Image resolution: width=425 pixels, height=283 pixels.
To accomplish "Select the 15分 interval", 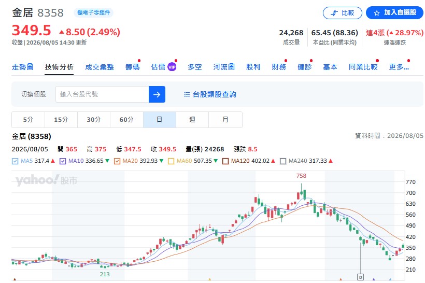I will point(61,120).
